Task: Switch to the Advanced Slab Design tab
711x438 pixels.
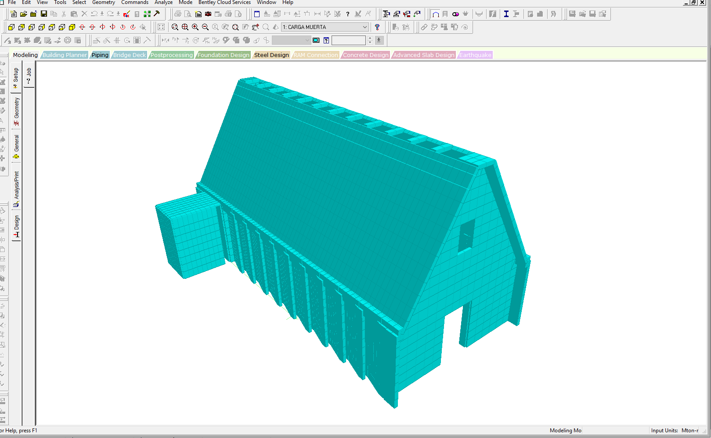Action: 424,55
